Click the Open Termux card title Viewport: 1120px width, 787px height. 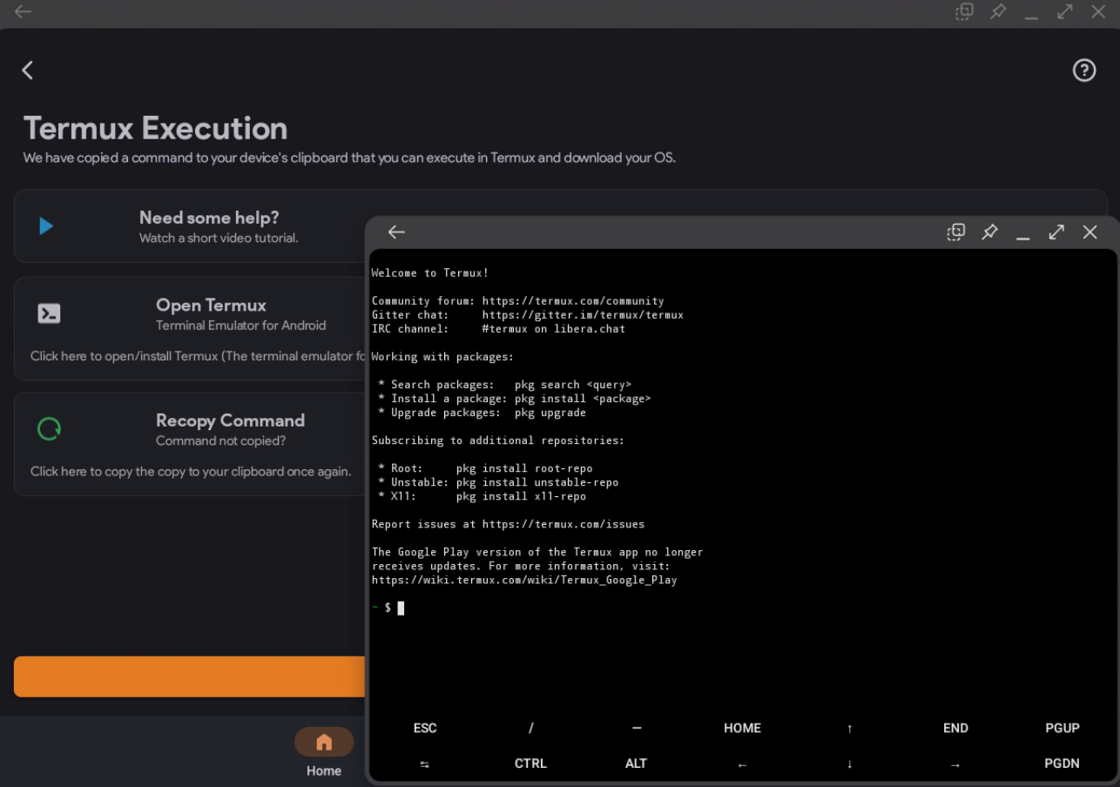pos(211,306)
